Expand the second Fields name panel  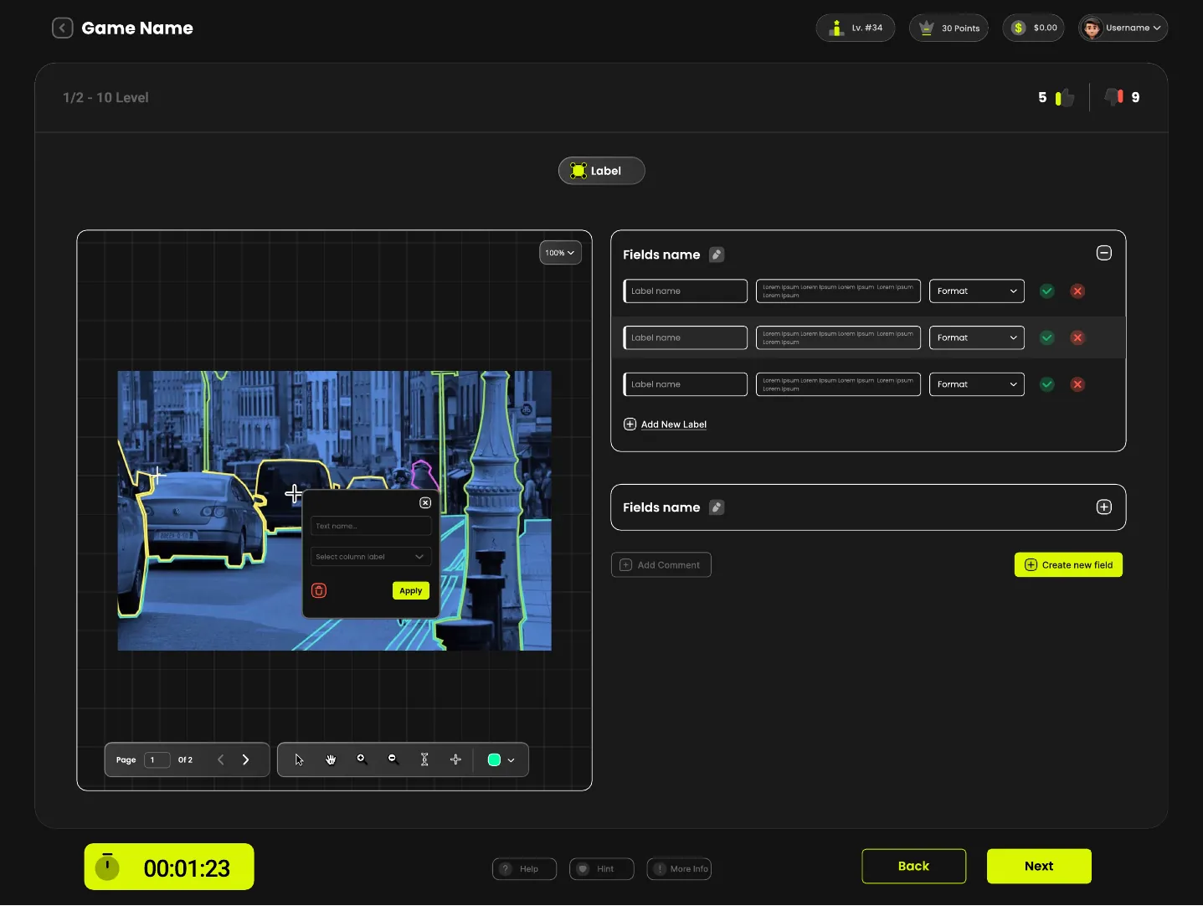click(x=1104, y=507)
